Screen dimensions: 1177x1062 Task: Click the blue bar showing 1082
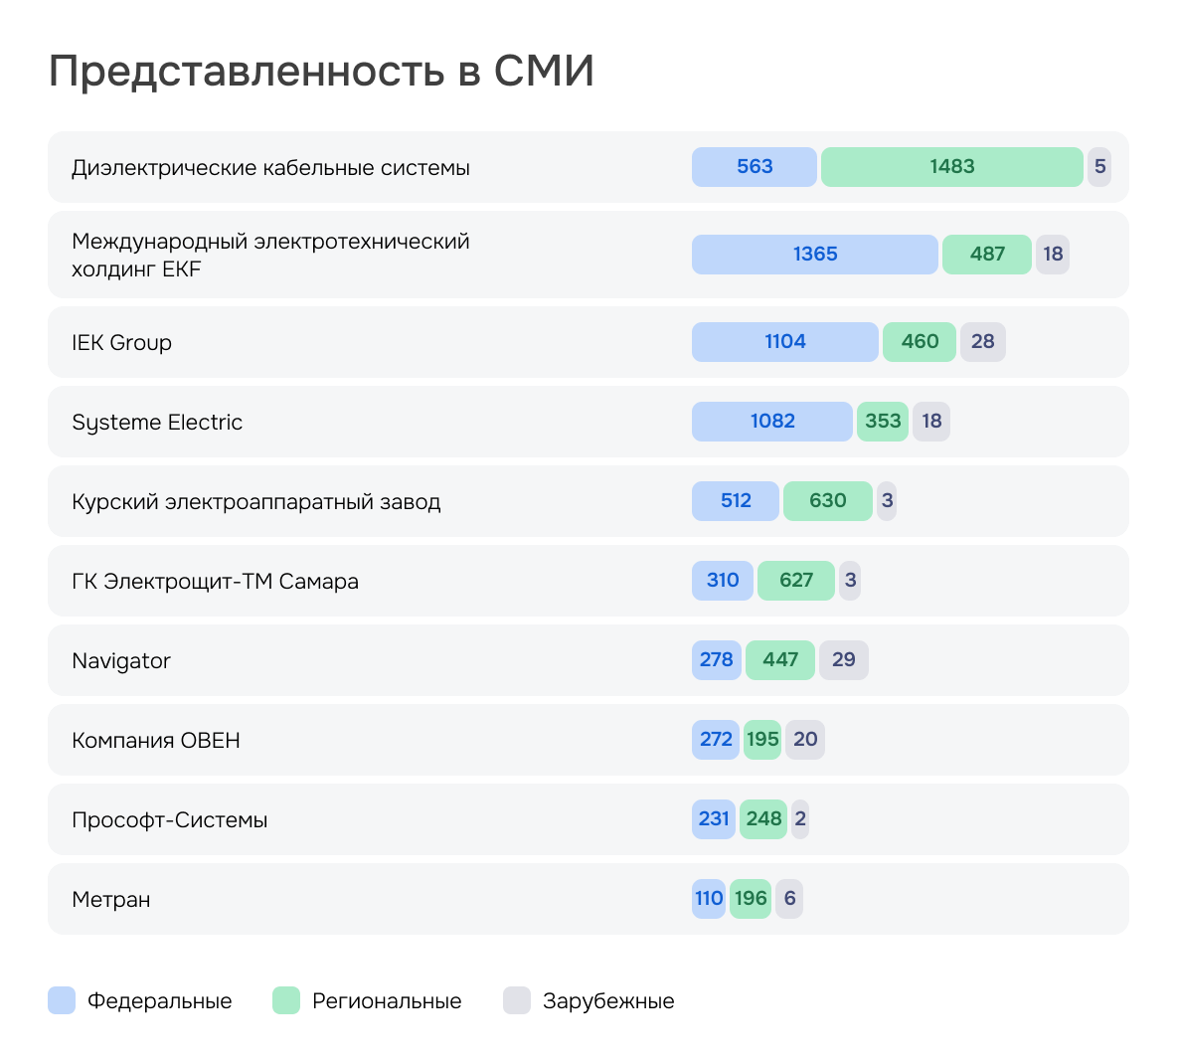pyautogui.click(x=772, y=422)
